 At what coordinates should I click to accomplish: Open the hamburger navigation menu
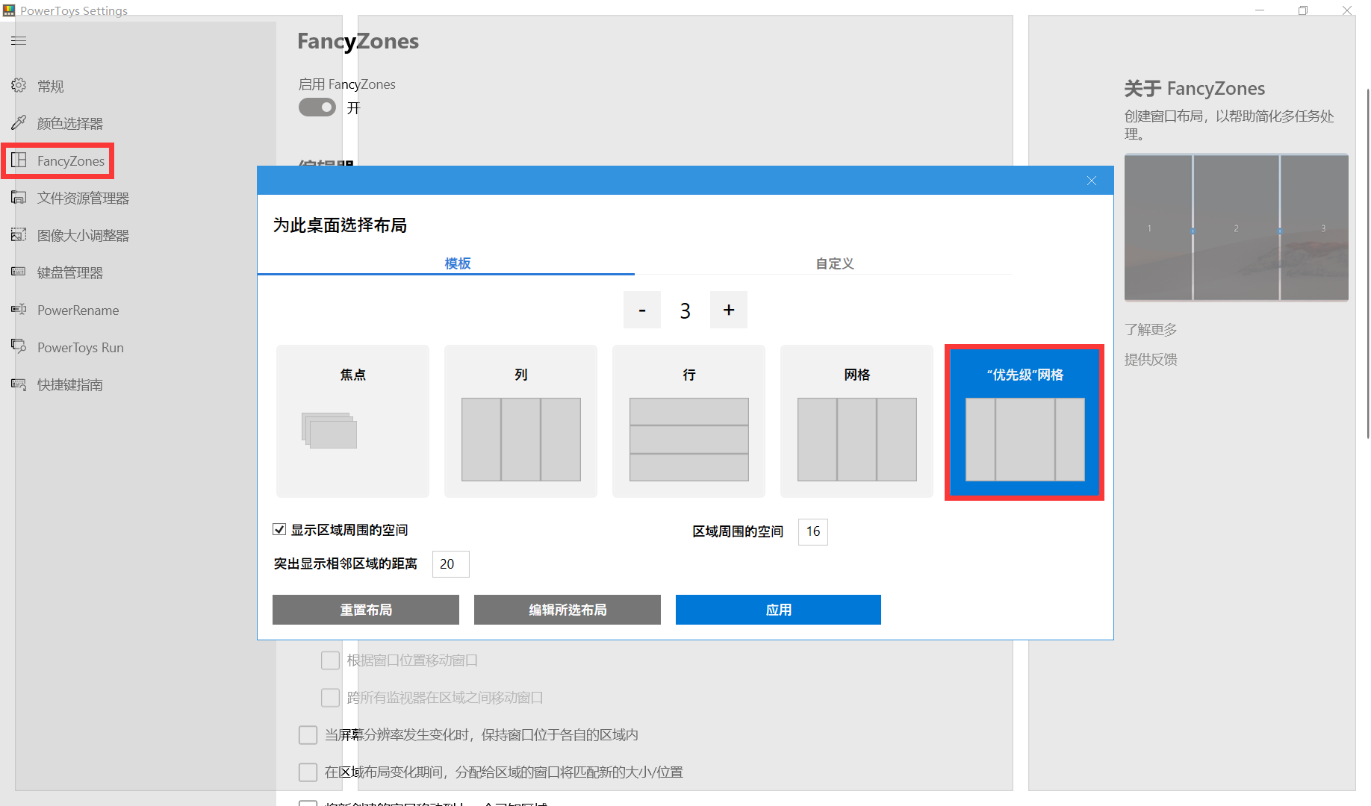click(x=19, y=40)
